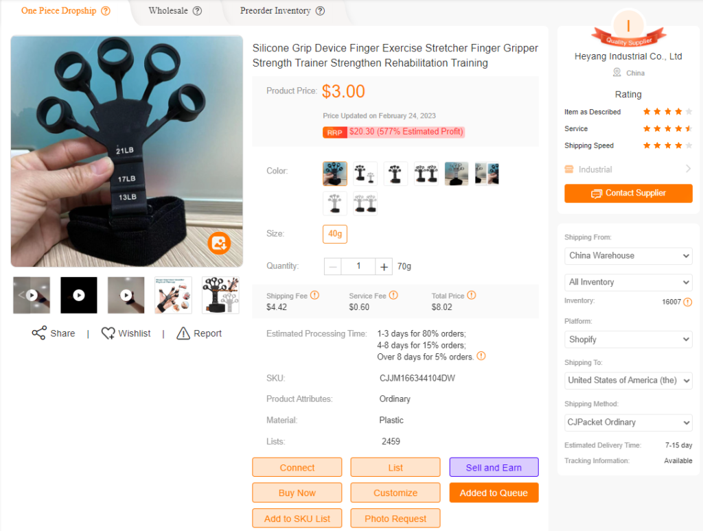Open the China Warehouse shipping-from dropdown

[x=628, y=255]
